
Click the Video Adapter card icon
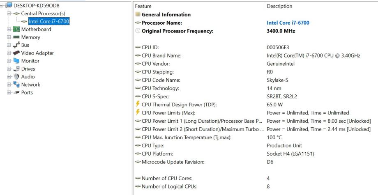[x=16, y=53]
